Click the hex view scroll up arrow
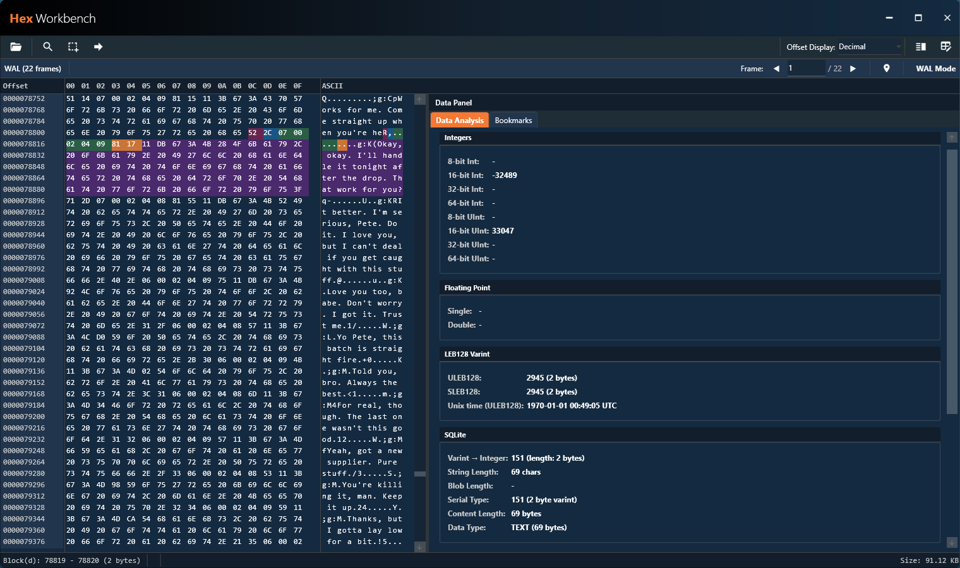The height and width of the screenshot is (568, 960). click(419, 100)
